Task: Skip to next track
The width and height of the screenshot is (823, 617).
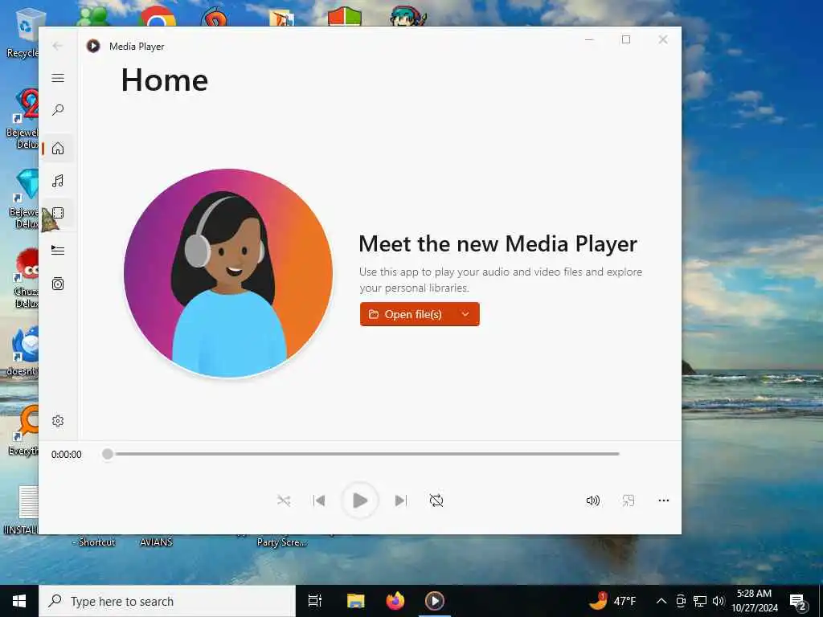Action: [x=400, y=501]
